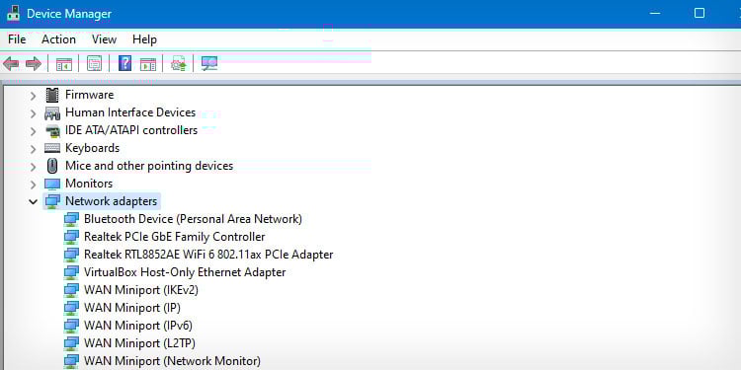Select the Monitors label
Screen dimensions: 741x370
(89, 184)
